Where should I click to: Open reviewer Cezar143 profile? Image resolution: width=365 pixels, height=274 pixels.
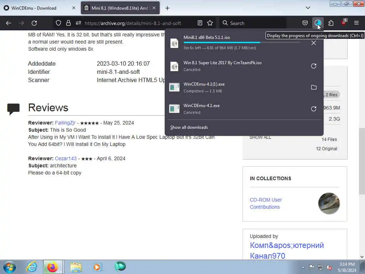point(66,158)
